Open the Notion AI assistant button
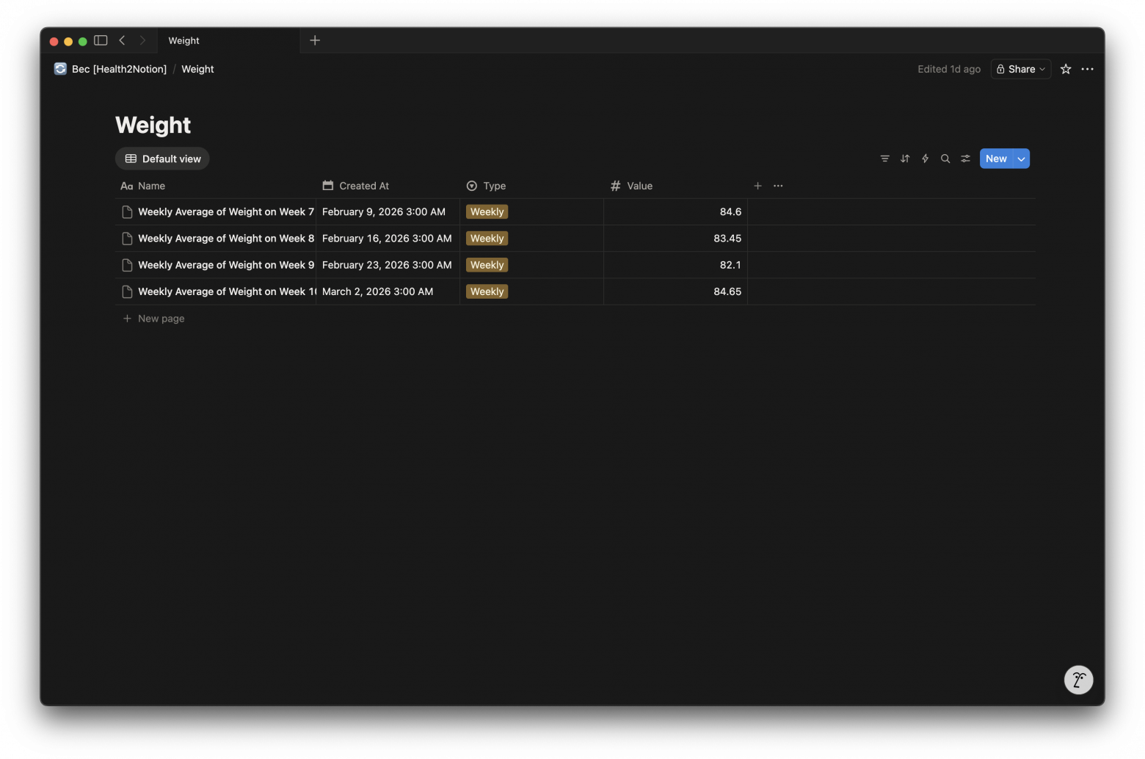Viewport: 1145px width, 759px height. [x=1078, y=680]
